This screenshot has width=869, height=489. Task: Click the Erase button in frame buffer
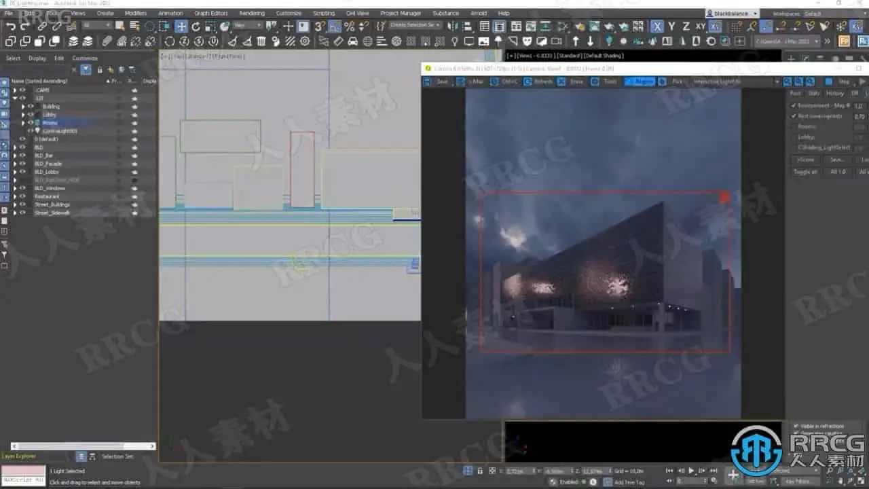(x=571, y=81)
